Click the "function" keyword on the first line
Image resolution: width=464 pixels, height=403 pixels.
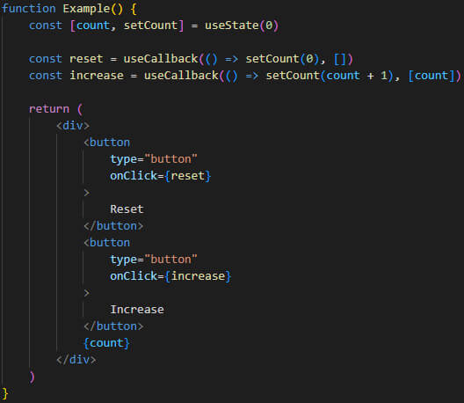29,9
